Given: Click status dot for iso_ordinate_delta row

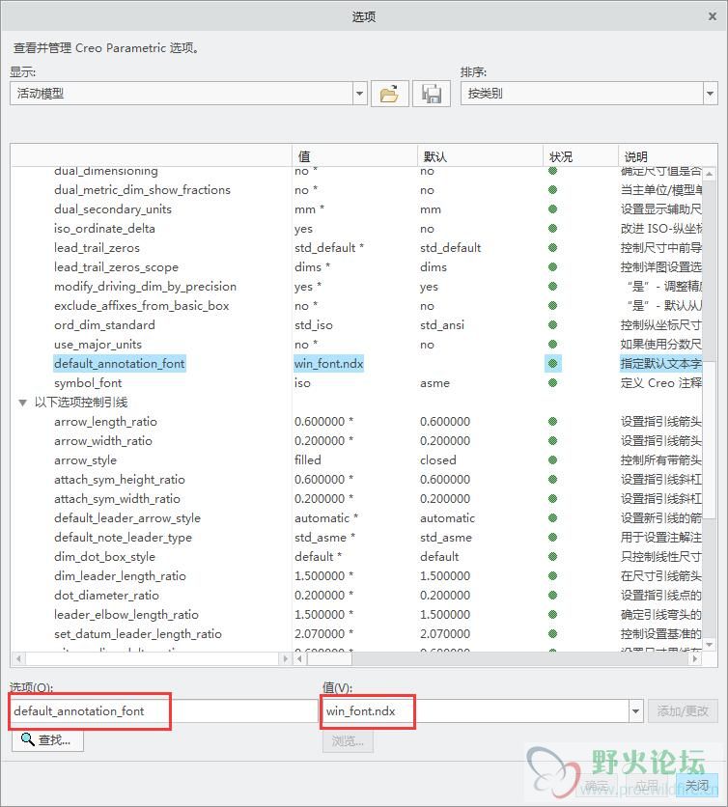Looking at the screenshot, I should [553, 229].
